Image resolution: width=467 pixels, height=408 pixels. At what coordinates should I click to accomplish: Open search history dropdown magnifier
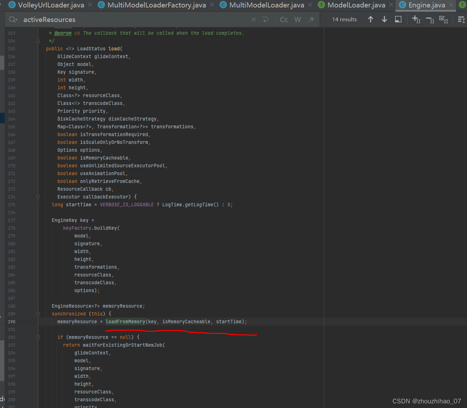click(x=13, y=19)
